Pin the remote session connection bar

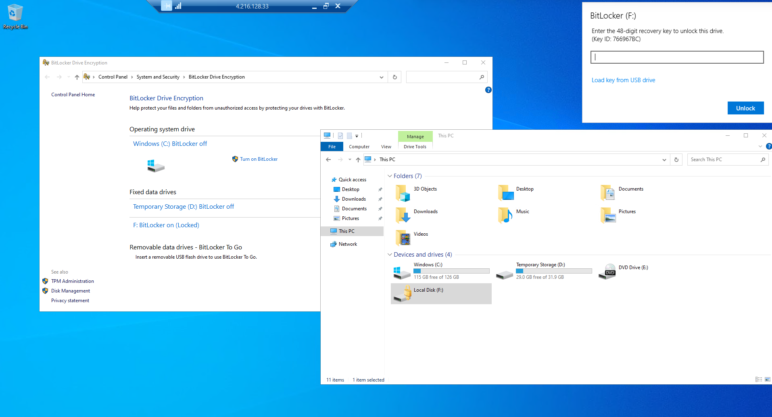(167, 6)
